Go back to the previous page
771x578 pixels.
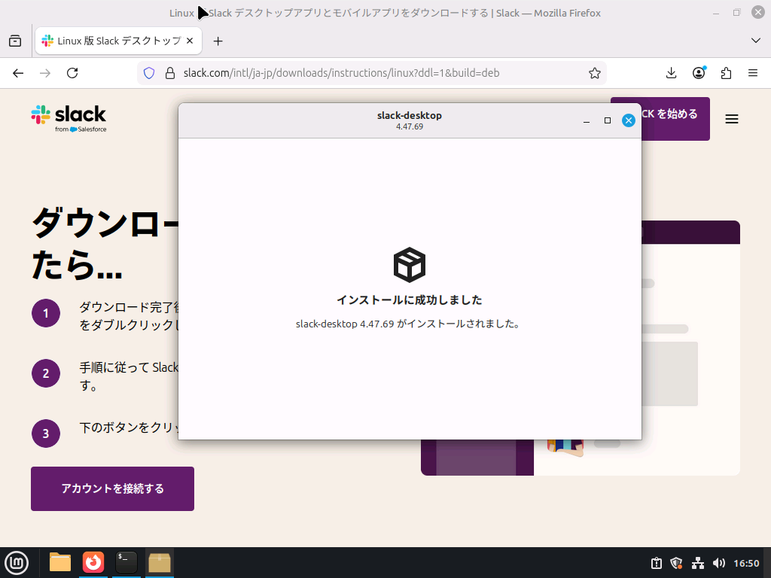click(x=18, y=72)
